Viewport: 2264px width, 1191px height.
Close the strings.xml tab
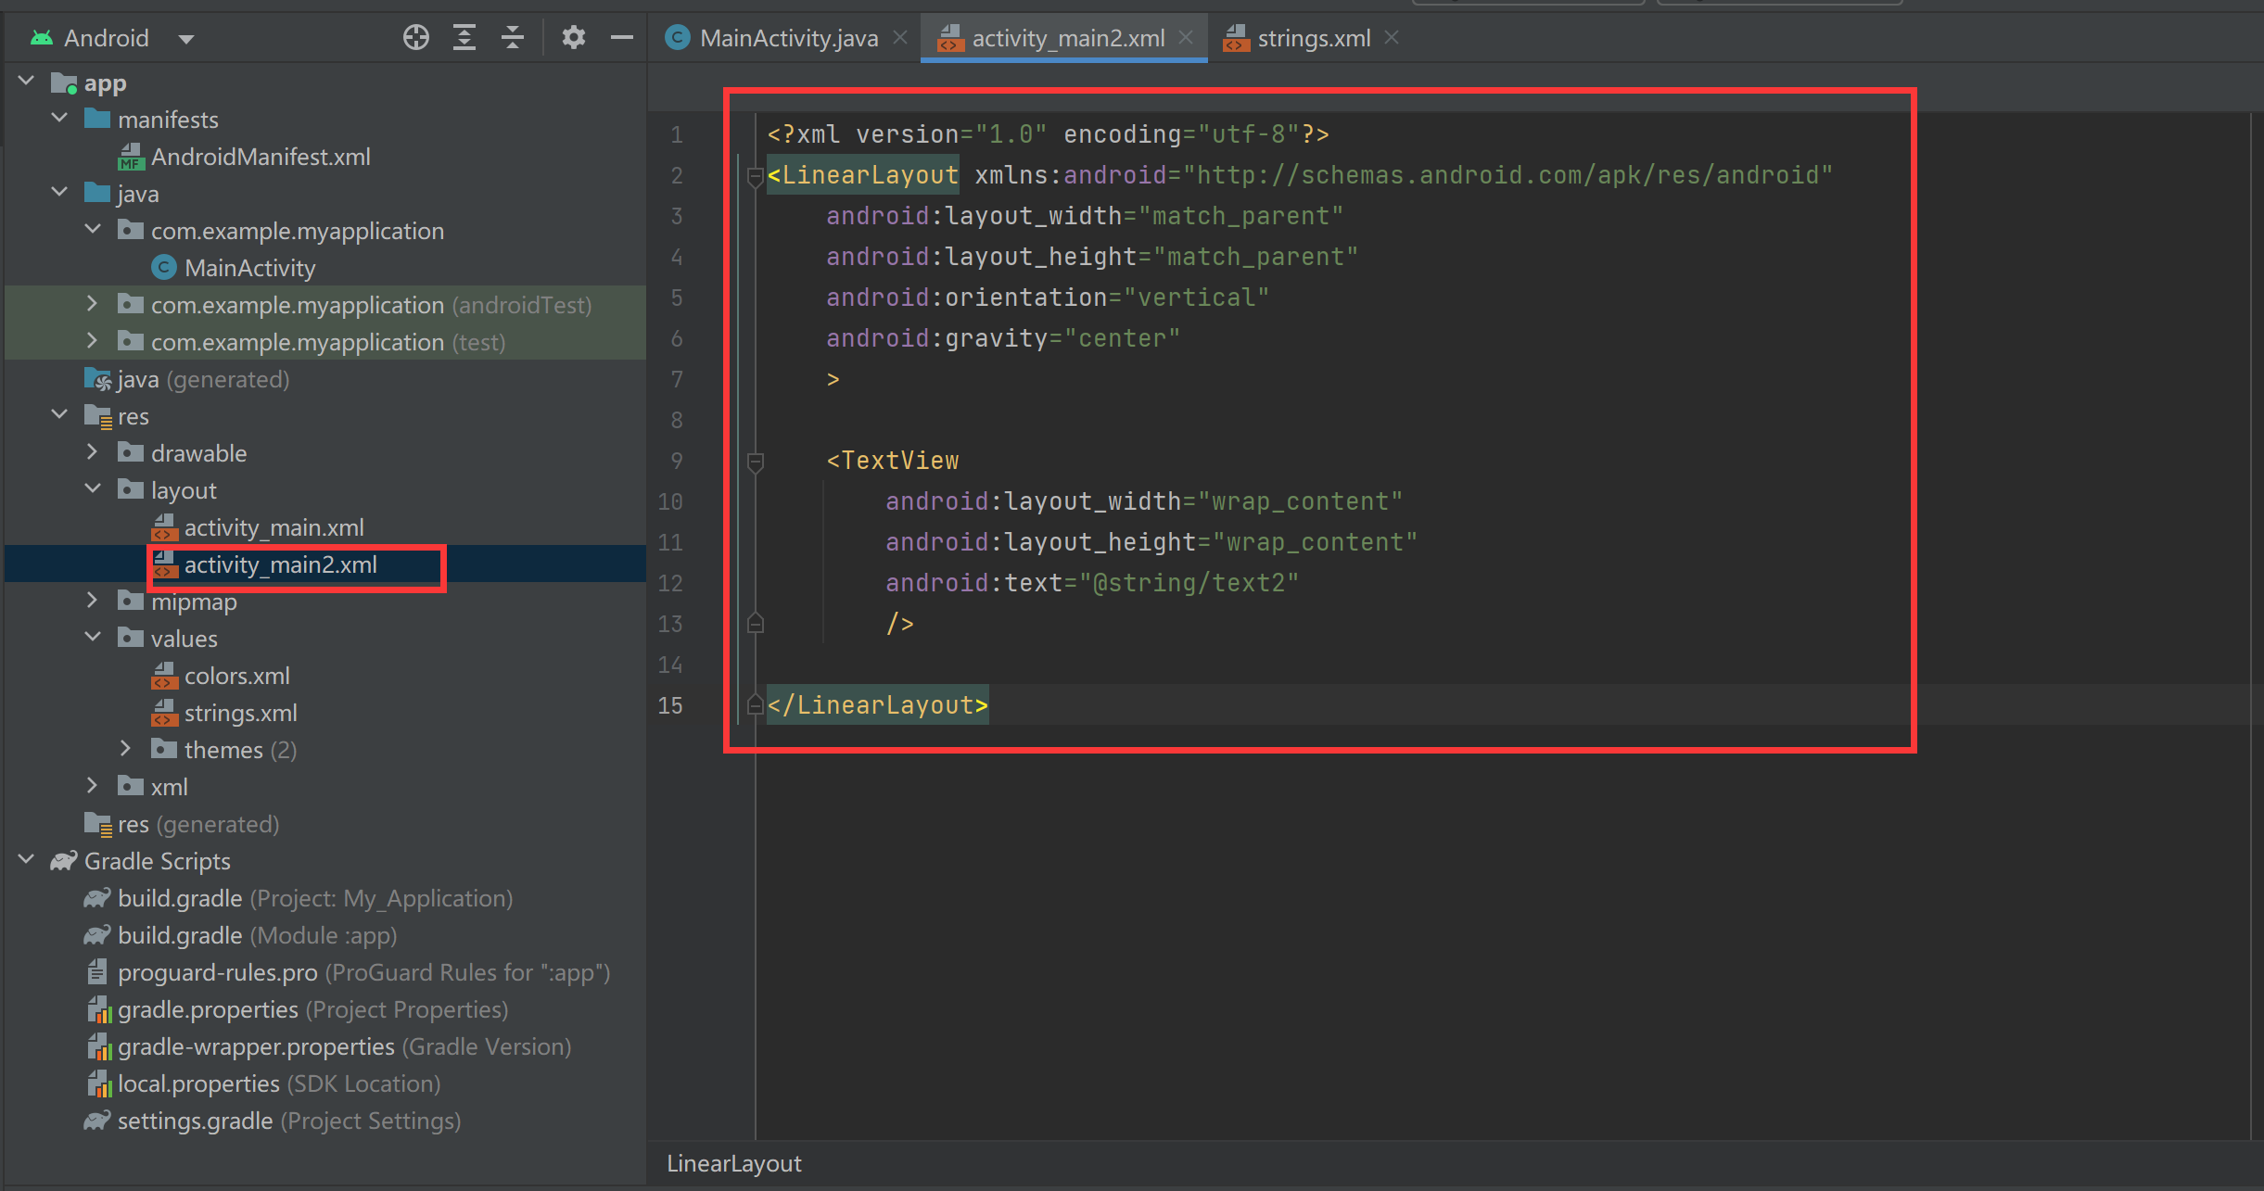click(x=1392, y=38)
